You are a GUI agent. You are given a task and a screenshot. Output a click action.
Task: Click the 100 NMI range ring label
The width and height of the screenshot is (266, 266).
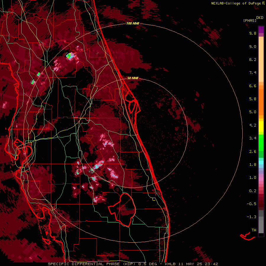(x=133, y=23)
